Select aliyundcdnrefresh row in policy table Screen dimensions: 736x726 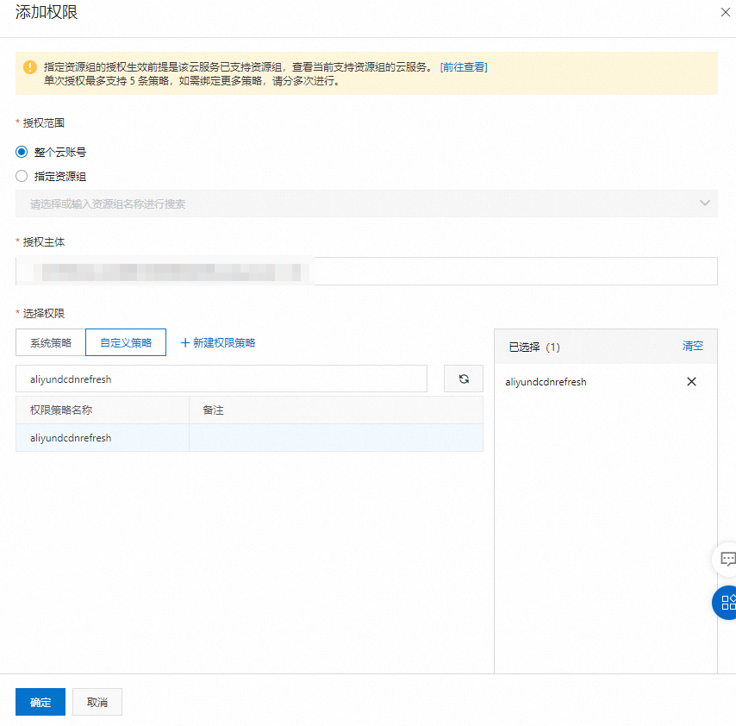tap(249, 438)
